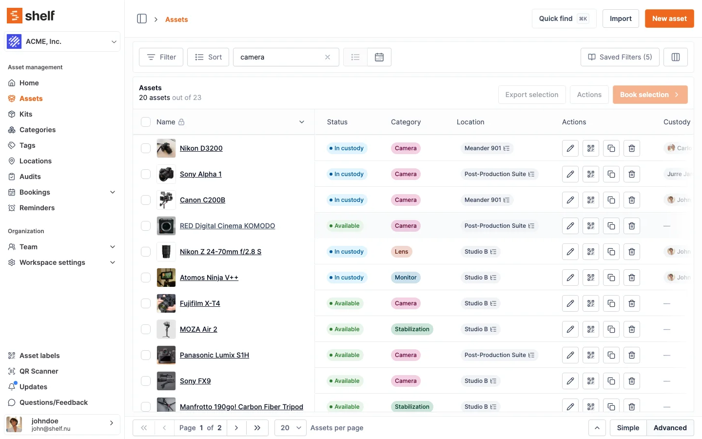Screen dimensions: 702x439
Task: Select the Fujifilm X-T4 checkbox
Action: click(146, 303)
